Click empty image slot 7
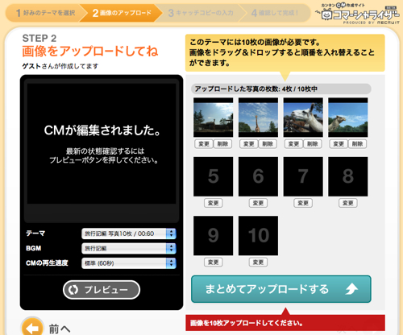 point(303,176)
